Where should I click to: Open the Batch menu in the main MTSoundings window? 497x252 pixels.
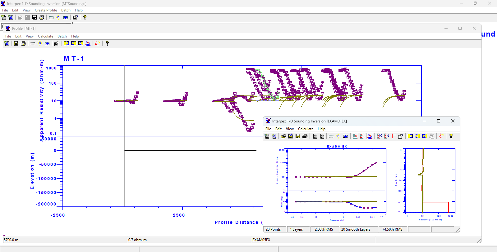66,10
